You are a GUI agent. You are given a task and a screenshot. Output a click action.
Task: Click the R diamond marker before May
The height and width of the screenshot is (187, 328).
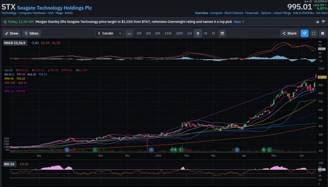point(264,150)
